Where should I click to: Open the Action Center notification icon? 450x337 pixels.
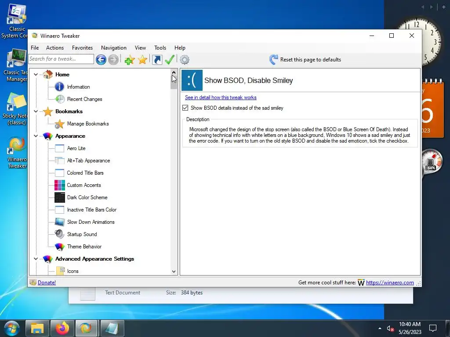click(x=433, y=328)
